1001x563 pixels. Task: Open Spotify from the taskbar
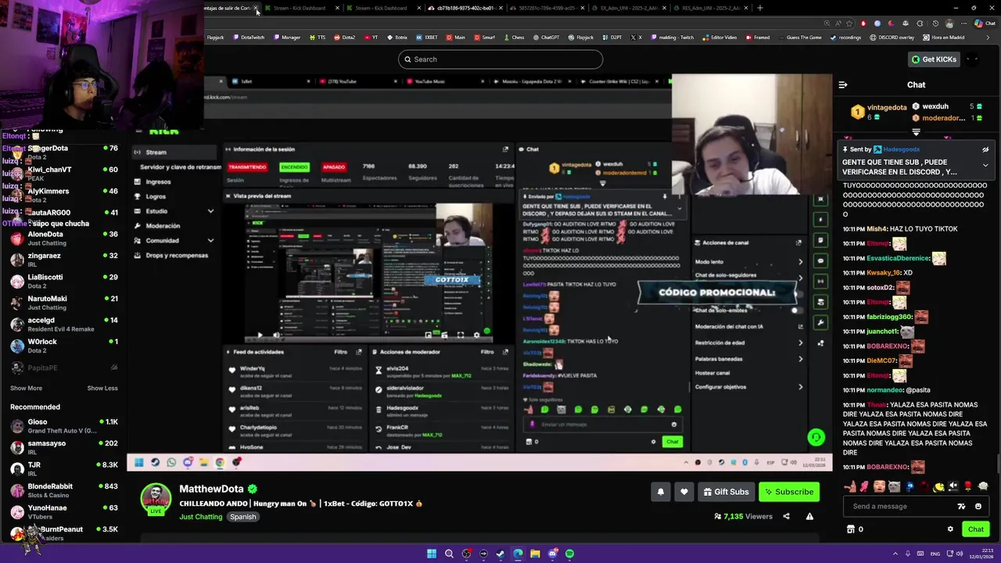click(x=569, y=554)
